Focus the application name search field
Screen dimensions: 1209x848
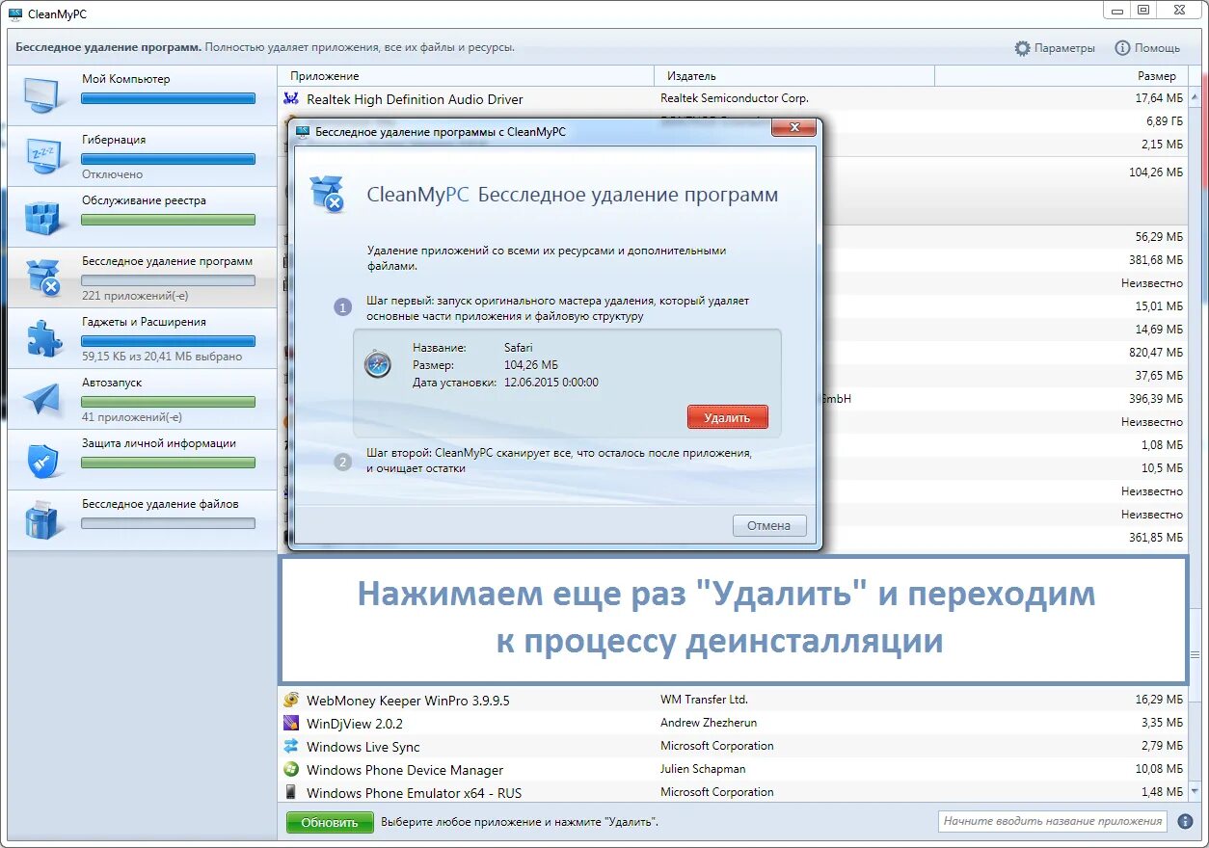1053,821
